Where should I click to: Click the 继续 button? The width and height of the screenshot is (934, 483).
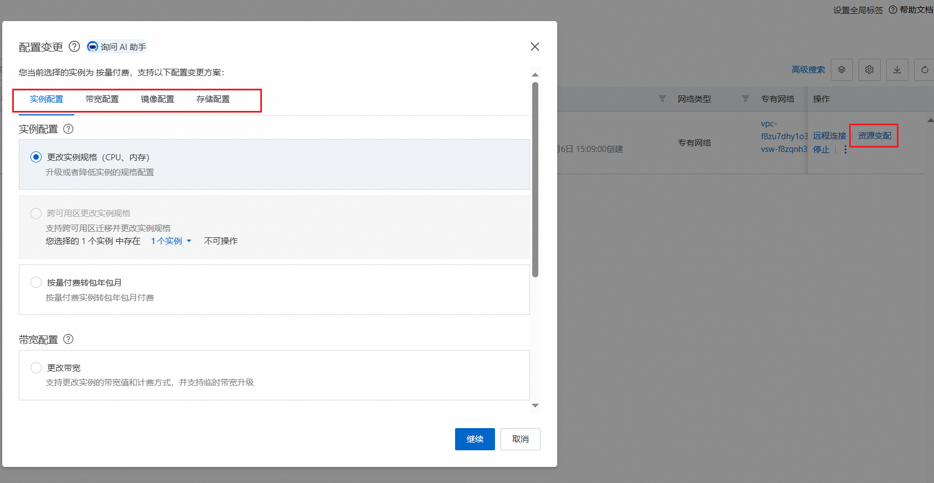pyautogui.click(x=475, y=439)
